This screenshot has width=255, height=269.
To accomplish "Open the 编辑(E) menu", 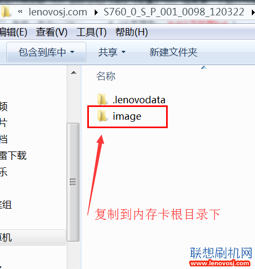I will (x=13, y=32).
